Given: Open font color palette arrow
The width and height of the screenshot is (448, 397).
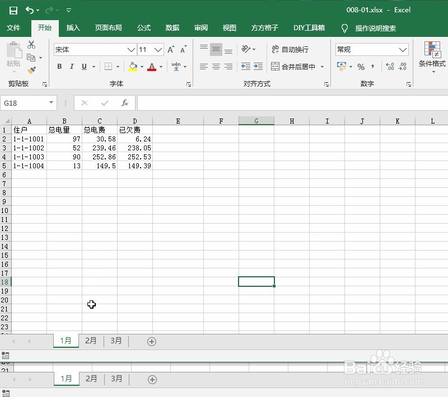Looking at the screenshot, I should 161,67.
